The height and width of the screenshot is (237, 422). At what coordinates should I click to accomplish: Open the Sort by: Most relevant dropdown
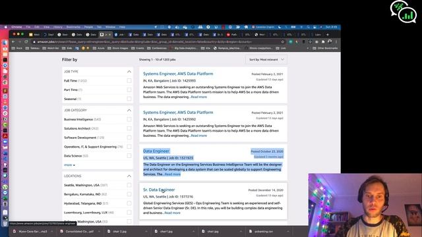tap(266, 60)
